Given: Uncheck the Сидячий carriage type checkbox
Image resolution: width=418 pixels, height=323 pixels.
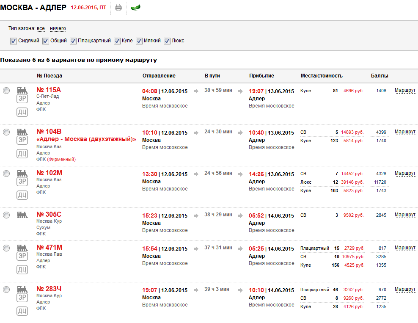Looking at the screenshot, I should (14, 41).
